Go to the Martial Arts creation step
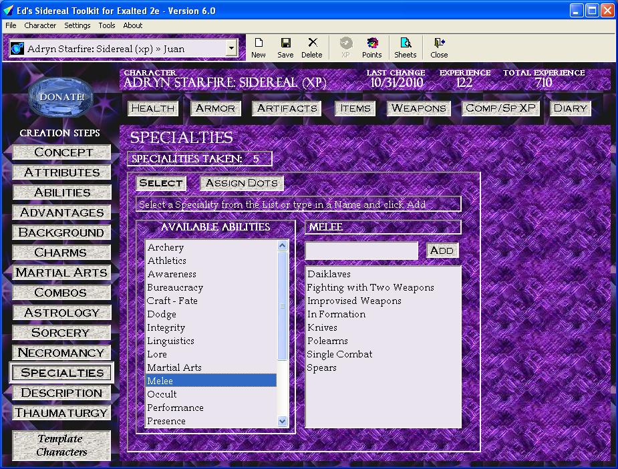The height and width of the screenshot is (469, 618). pos(62,273)
